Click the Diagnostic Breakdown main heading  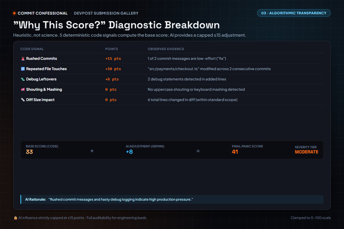117,25
